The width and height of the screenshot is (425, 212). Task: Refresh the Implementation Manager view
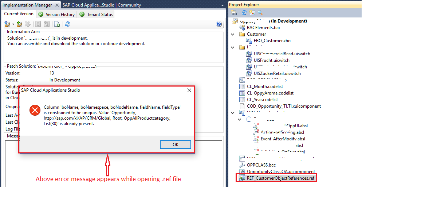68,24
